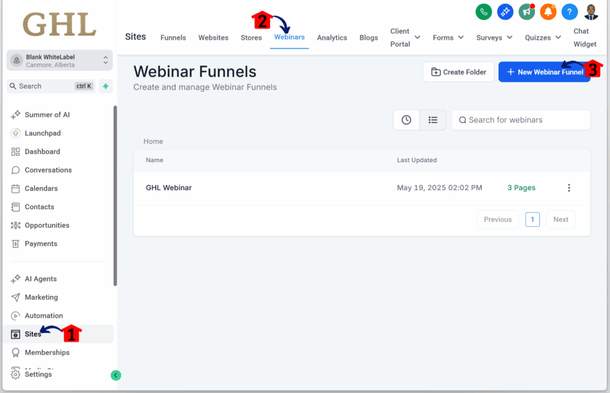This screenshot has width=610, height=393.
Task: Open the orange notifications bell
Action: (548, 12)
